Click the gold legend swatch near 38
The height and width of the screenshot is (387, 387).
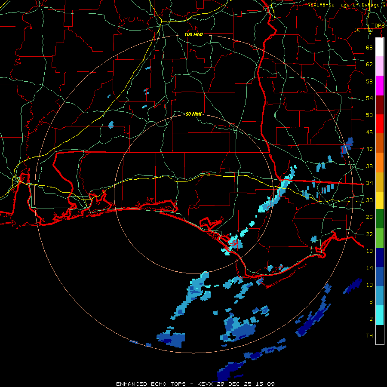380,182
